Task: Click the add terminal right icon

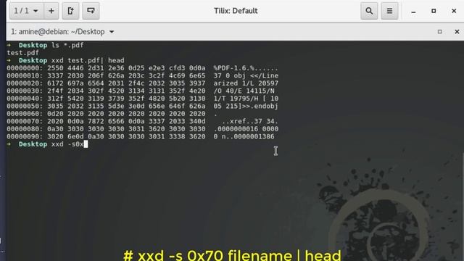Action: (70, 11)
